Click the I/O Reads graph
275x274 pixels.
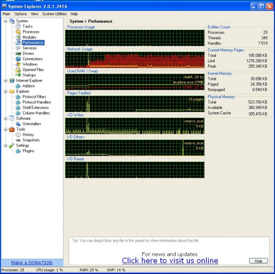point(135,170)
